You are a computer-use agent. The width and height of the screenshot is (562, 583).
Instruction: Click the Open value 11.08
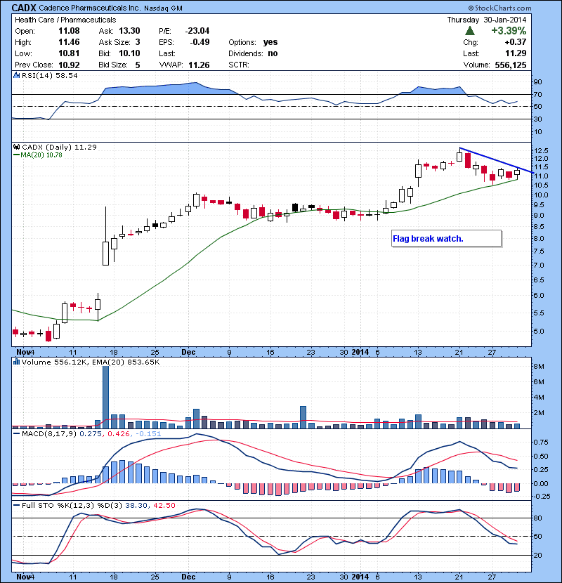coord(69,31)
